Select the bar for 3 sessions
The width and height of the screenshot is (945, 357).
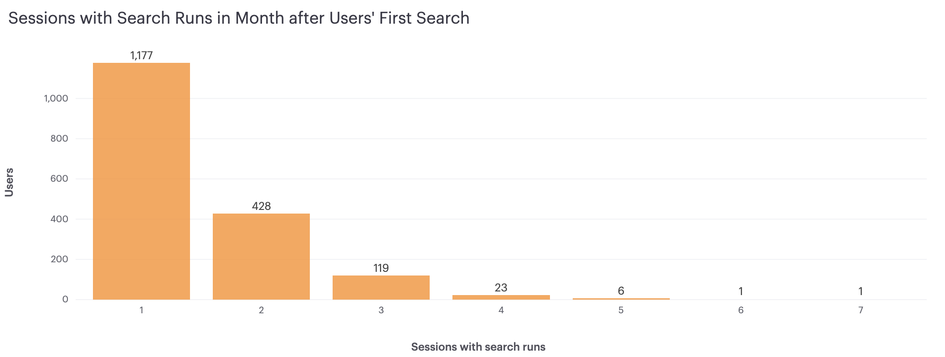[x=381, y=287]
